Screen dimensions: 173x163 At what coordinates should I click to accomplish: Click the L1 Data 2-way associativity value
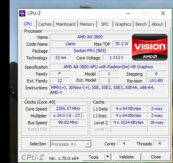coord(157,109)
